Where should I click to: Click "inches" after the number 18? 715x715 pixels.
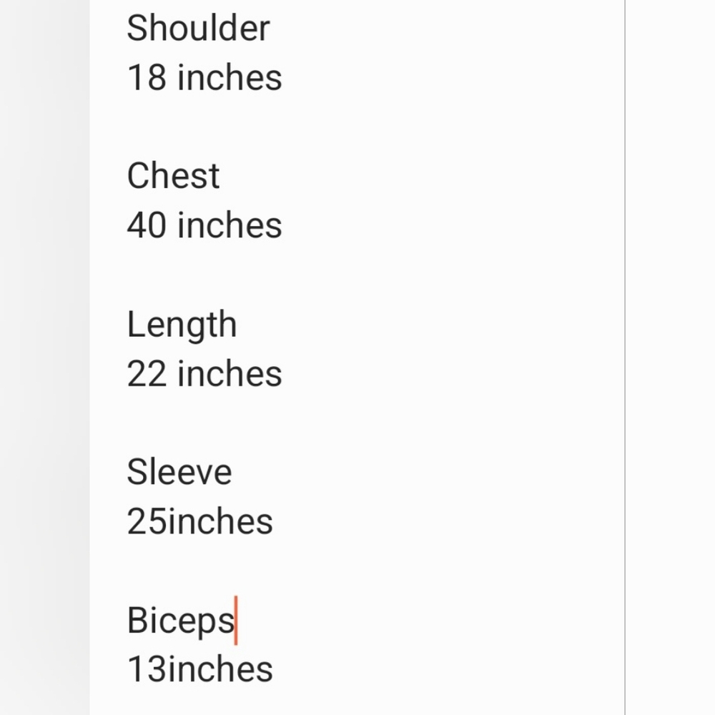230,77
